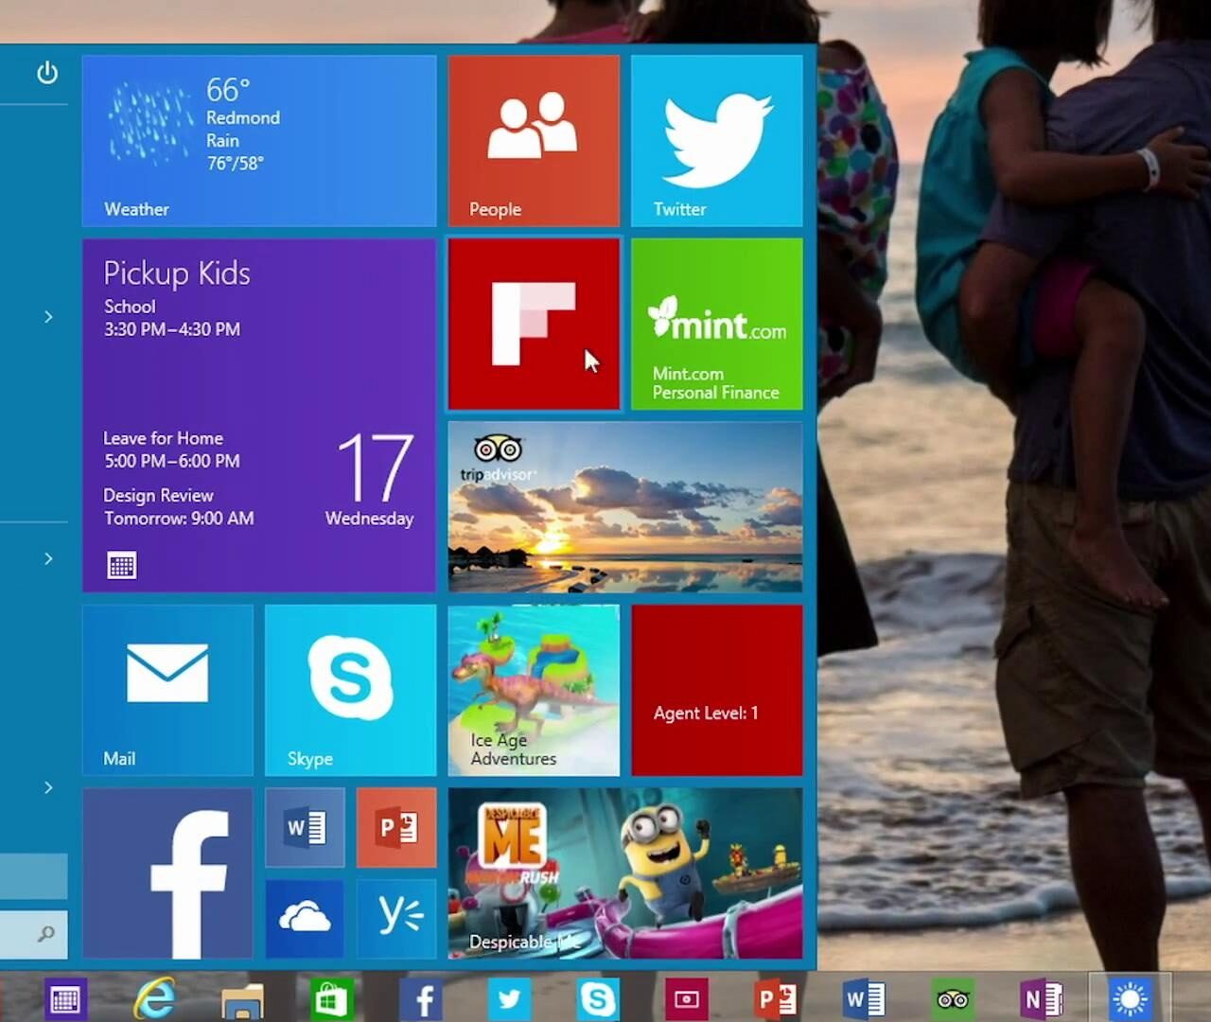
Task: Click the Start menu search box
Action: 34,934
